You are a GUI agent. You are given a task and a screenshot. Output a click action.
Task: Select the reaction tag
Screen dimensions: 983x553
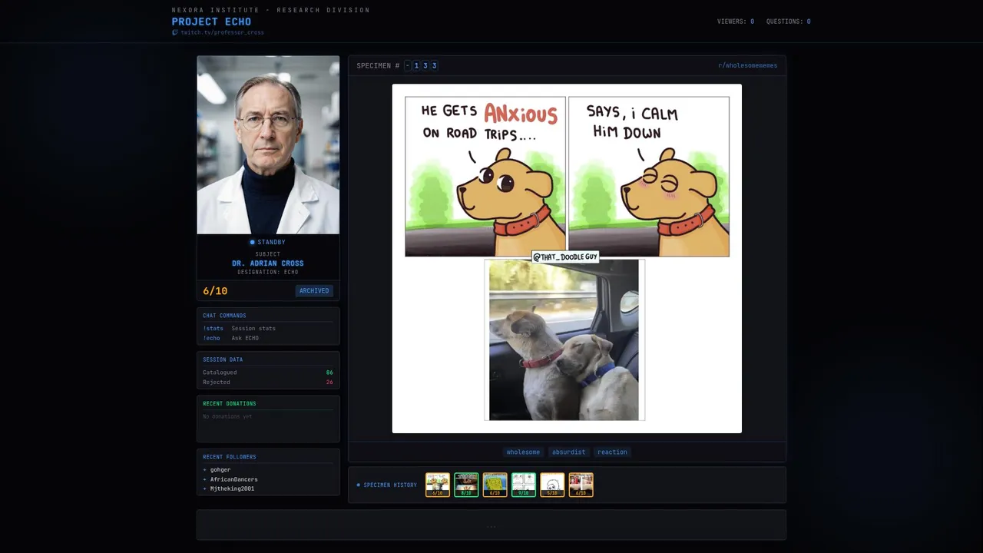click(612, 452)
